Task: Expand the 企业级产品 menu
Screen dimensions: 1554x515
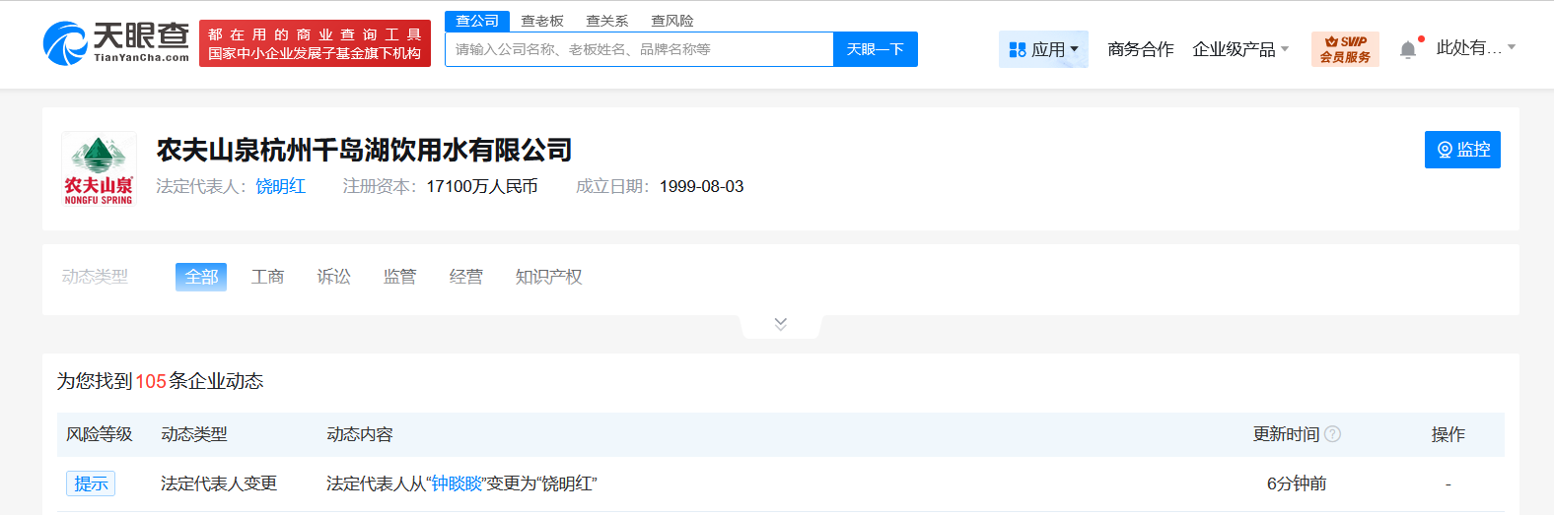Action: (x=1240, y=49)
